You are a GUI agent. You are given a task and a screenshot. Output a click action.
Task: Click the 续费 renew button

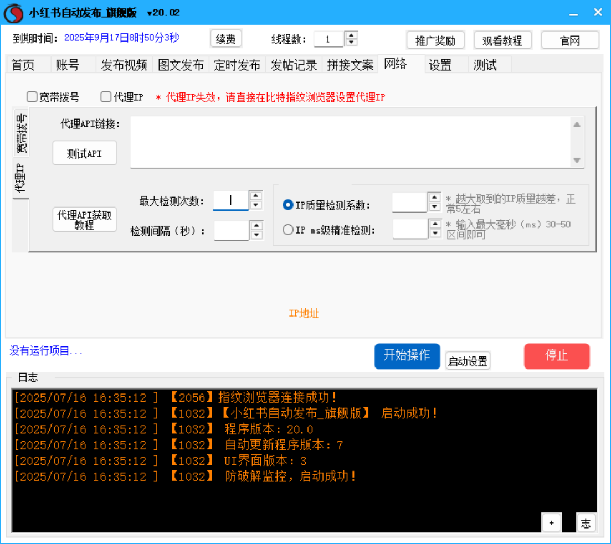[x=225, y=39]
